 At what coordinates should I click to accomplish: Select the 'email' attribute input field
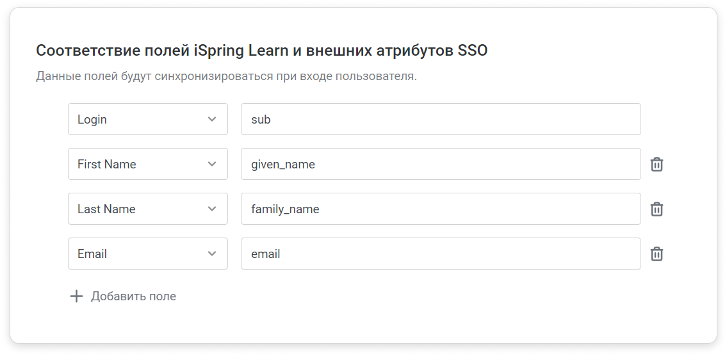441,254
